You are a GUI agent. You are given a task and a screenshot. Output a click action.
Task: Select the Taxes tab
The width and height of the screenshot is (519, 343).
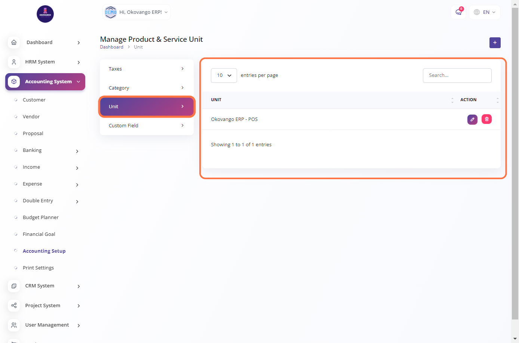coord(147,69)
